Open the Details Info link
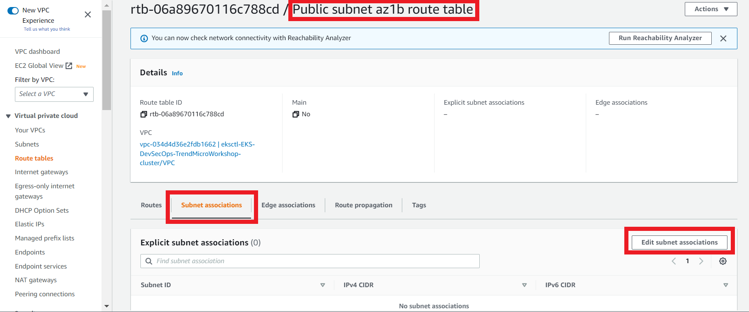 pos(177,73)
